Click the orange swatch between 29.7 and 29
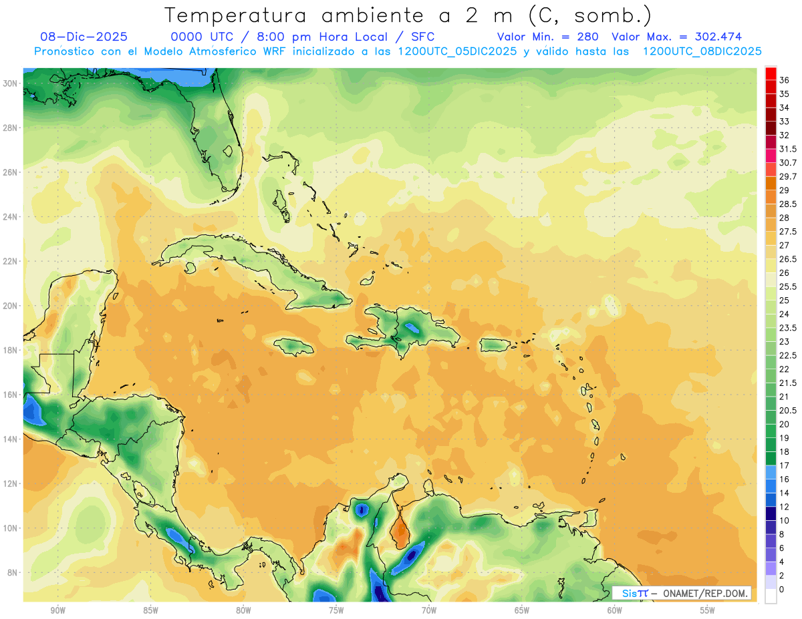 click(x=771, y=183)
